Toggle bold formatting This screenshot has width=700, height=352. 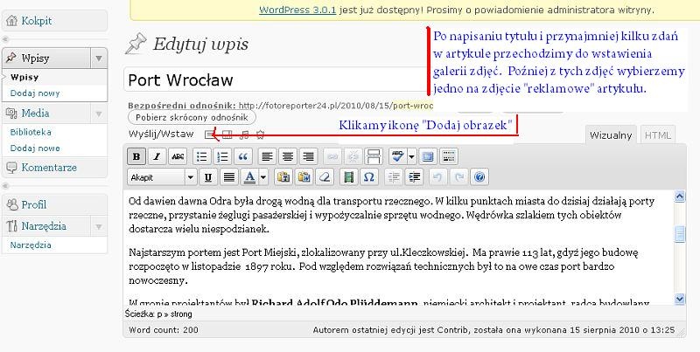(x=136, y=156)
